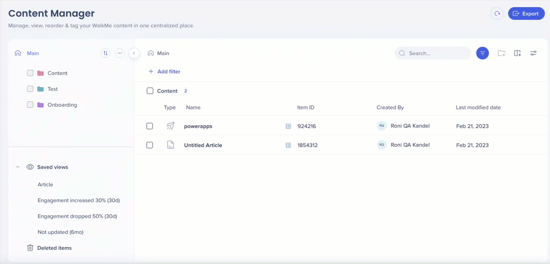The width and height of the screenshot is (550, 264).
Task: Click the paper-plane type icon for powerapps
Action: point(170,126)
